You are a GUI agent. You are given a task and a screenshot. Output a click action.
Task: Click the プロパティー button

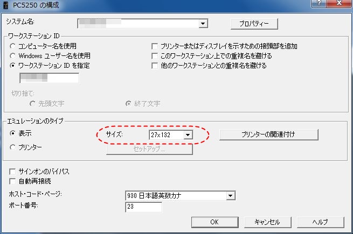254,24
